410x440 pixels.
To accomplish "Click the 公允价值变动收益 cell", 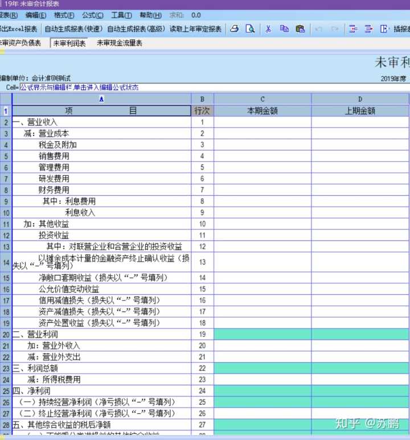I will pos(101,289).
